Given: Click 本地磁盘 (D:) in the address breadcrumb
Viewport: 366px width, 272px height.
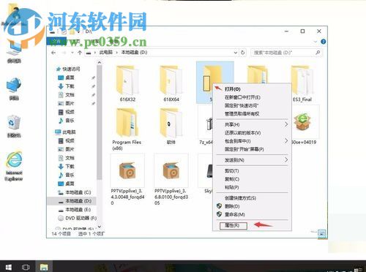Looking at the screenshot, I should 134,53.
